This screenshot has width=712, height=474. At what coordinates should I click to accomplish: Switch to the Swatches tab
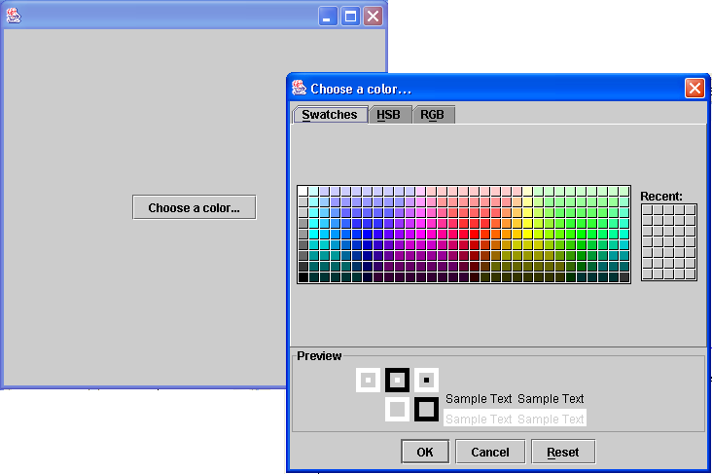pos(330,115)
